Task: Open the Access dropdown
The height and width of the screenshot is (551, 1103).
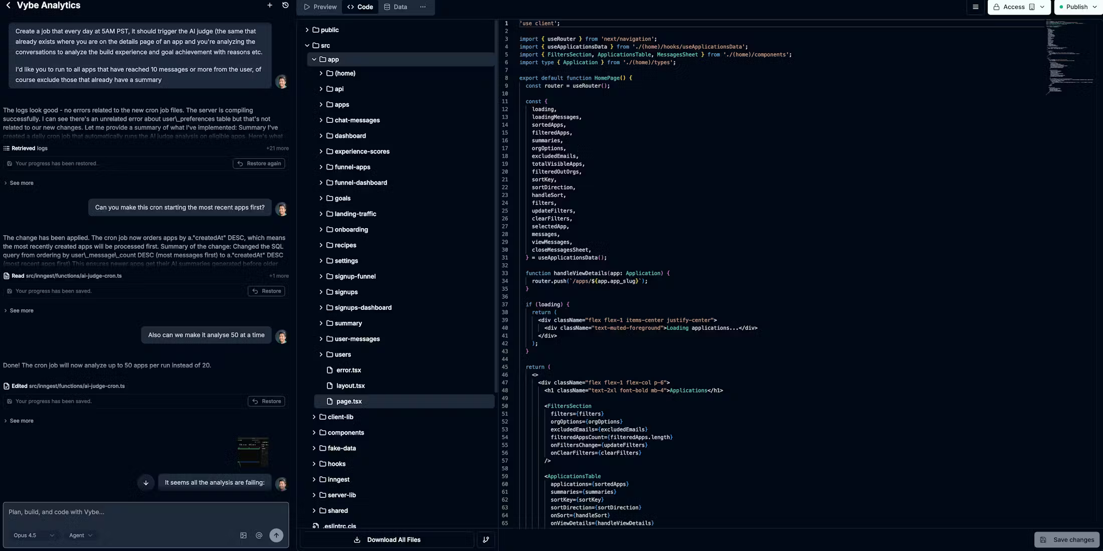Action: coord(1019,7)
